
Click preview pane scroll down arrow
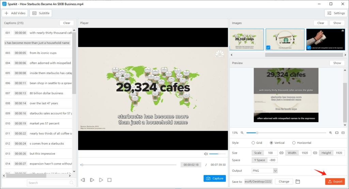coord(345,125)
